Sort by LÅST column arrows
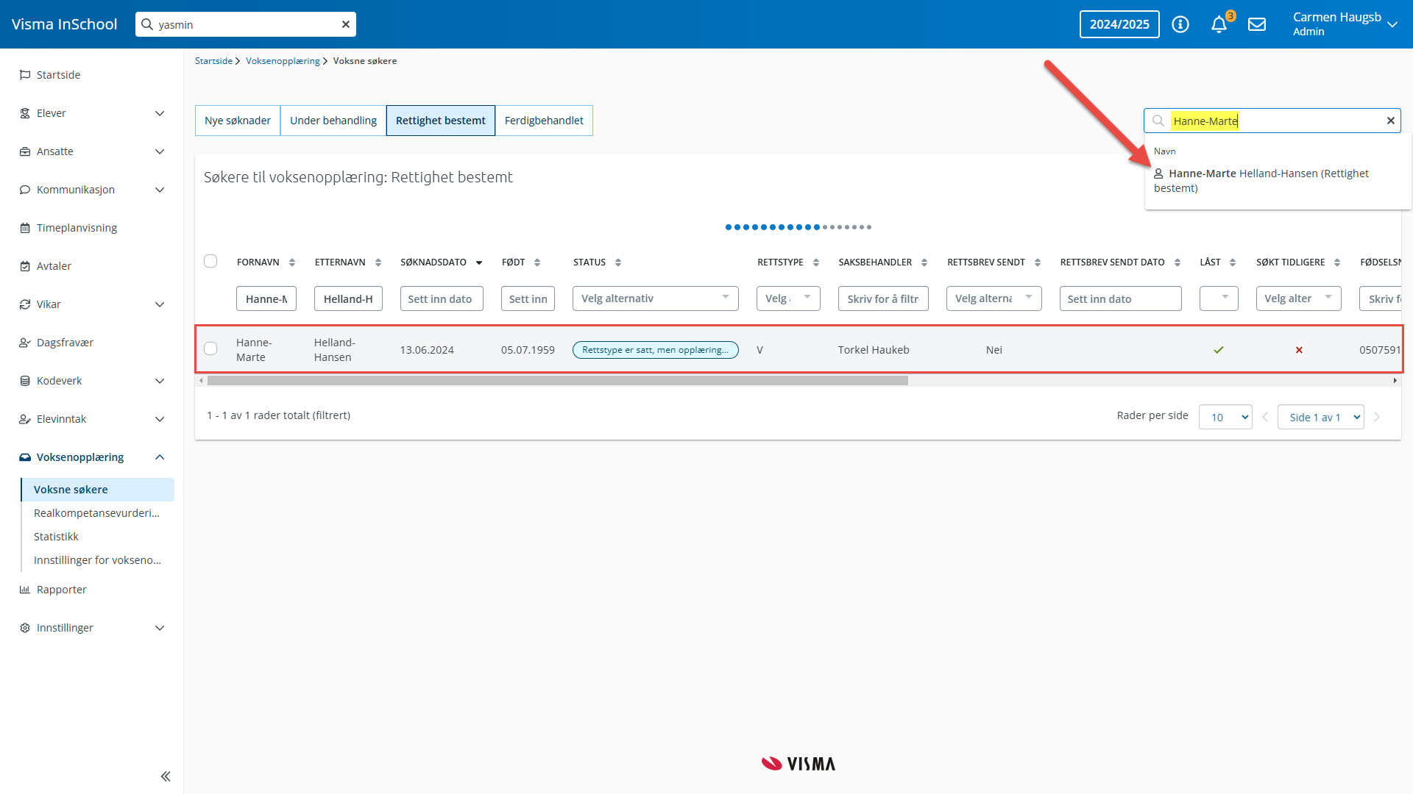This screenshot has width=1413, height=794. coord(1233,262)
